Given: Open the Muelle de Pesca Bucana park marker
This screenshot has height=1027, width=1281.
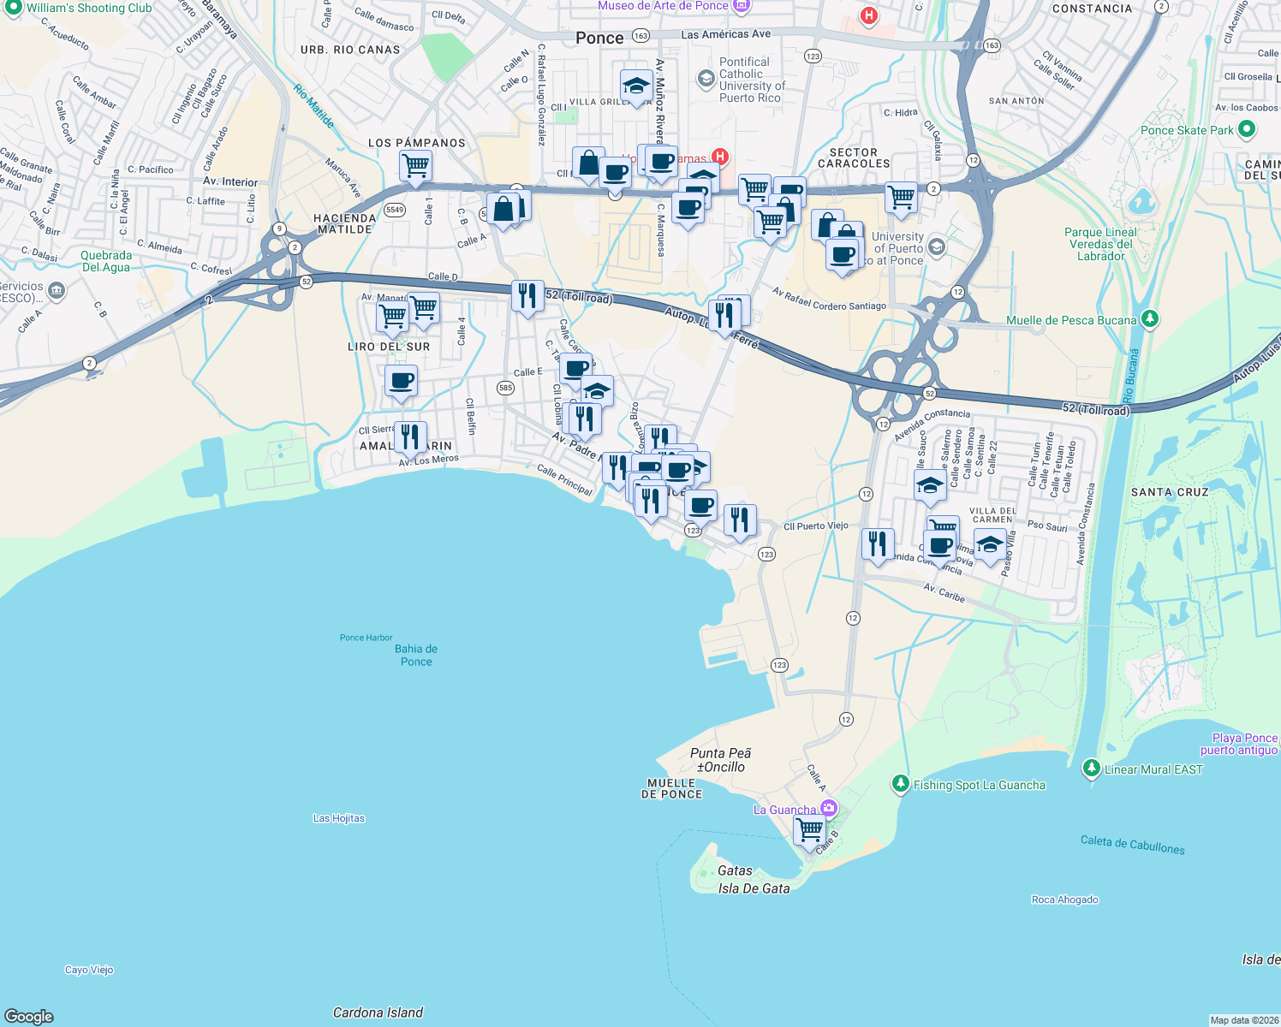Looking at the screenshot, I should (1151, 318).
